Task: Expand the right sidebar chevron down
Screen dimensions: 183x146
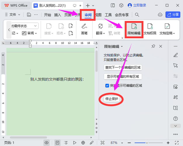Action: (175, 126)
